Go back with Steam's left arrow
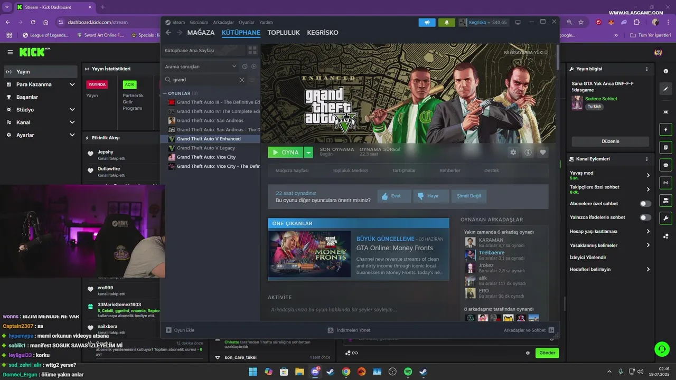The image size is (676, 380). [x=168, y=33]
